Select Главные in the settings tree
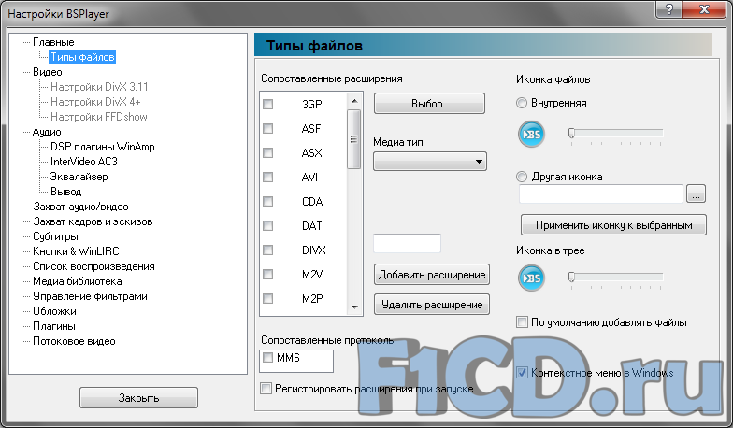 (x=53, y=42)
